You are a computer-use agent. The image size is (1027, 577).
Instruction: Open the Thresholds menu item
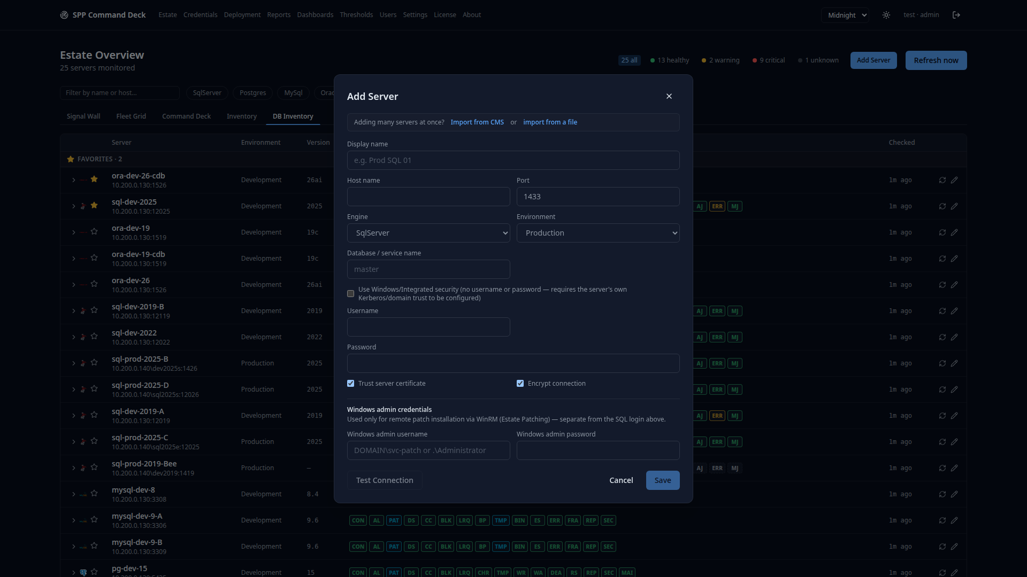click(356, 15)
